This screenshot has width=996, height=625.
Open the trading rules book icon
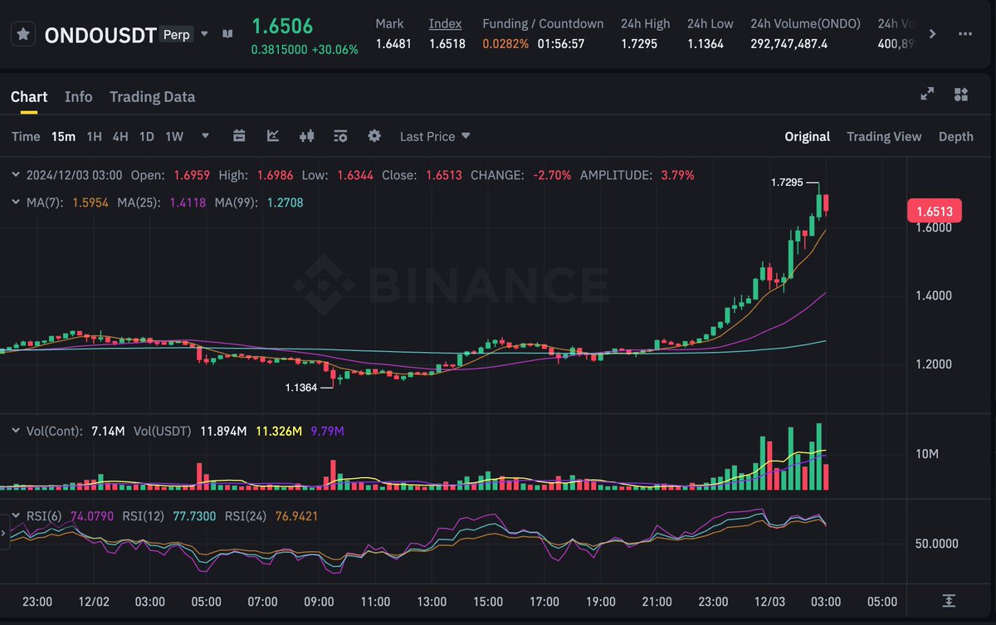click(227, 35)
